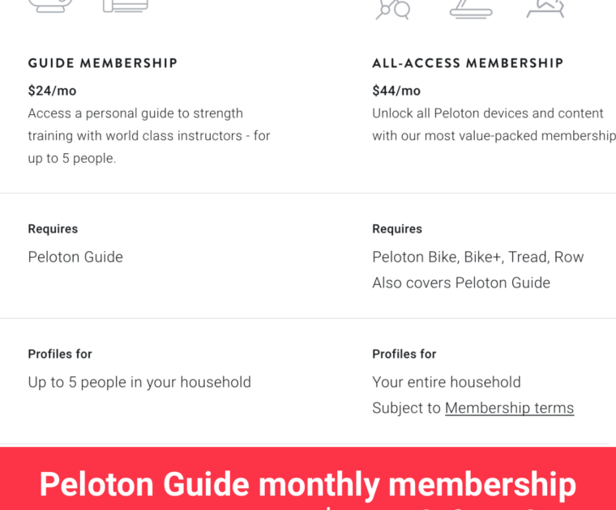
Task: Click the Peloton Guide requirement text
Action: [x=75, y=257]
